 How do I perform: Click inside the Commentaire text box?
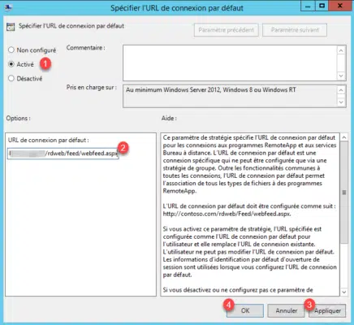(230, 63)
